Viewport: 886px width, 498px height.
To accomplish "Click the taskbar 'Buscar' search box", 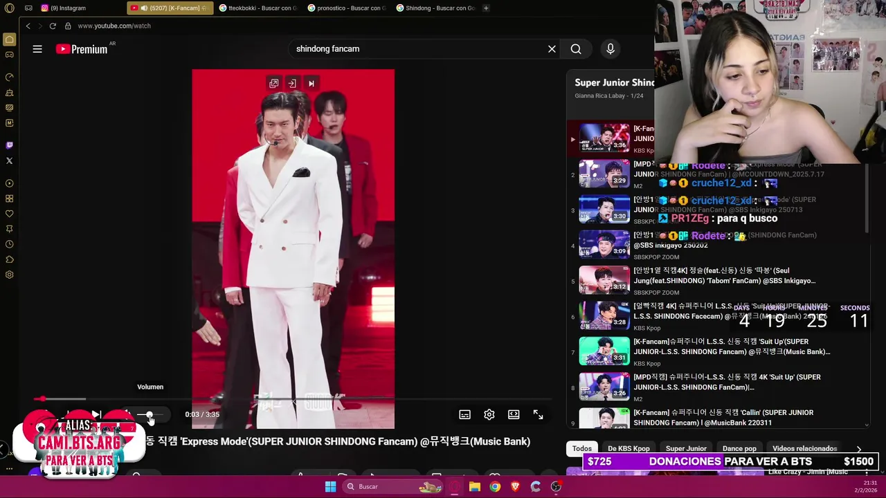I will (x=393, y=486).
